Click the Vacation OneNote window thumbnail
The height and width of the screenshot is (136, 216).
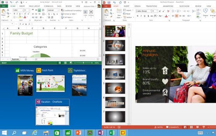tap(52, 115)
